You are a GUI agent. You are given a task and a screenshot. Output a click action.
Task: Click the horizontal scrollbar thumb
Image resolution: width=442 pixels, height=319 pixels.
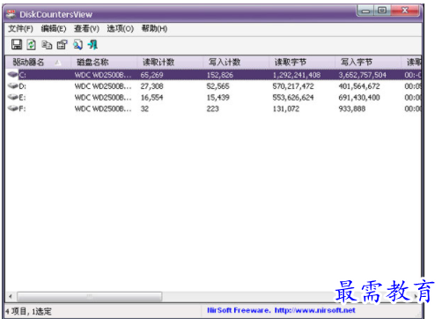pyautogui.click(x=90, y=296)
